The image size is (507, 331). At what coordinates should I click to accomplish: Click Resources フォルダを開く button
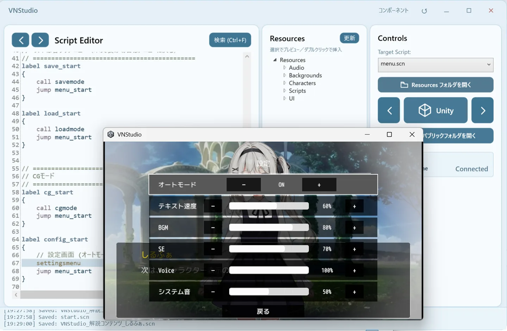tap(436, 85)
